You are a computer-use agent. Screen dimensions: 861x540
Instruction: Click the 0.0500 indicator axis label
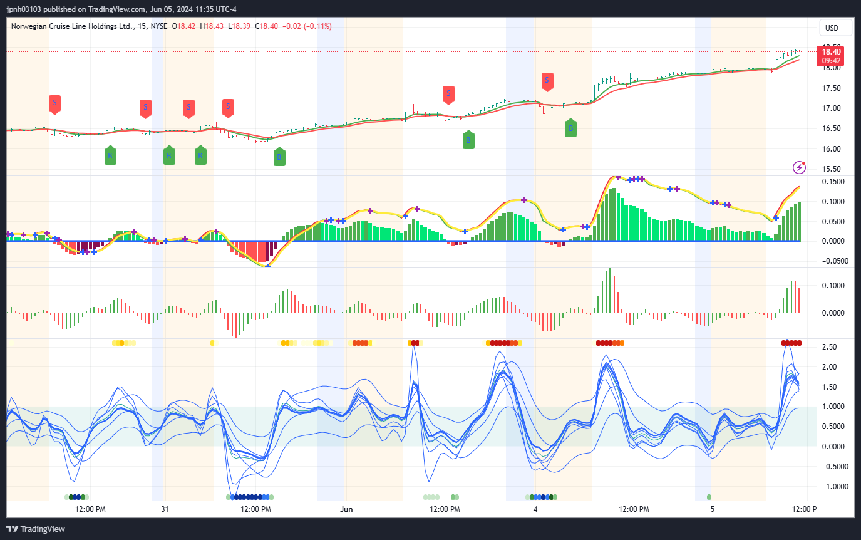pos(832,222)
